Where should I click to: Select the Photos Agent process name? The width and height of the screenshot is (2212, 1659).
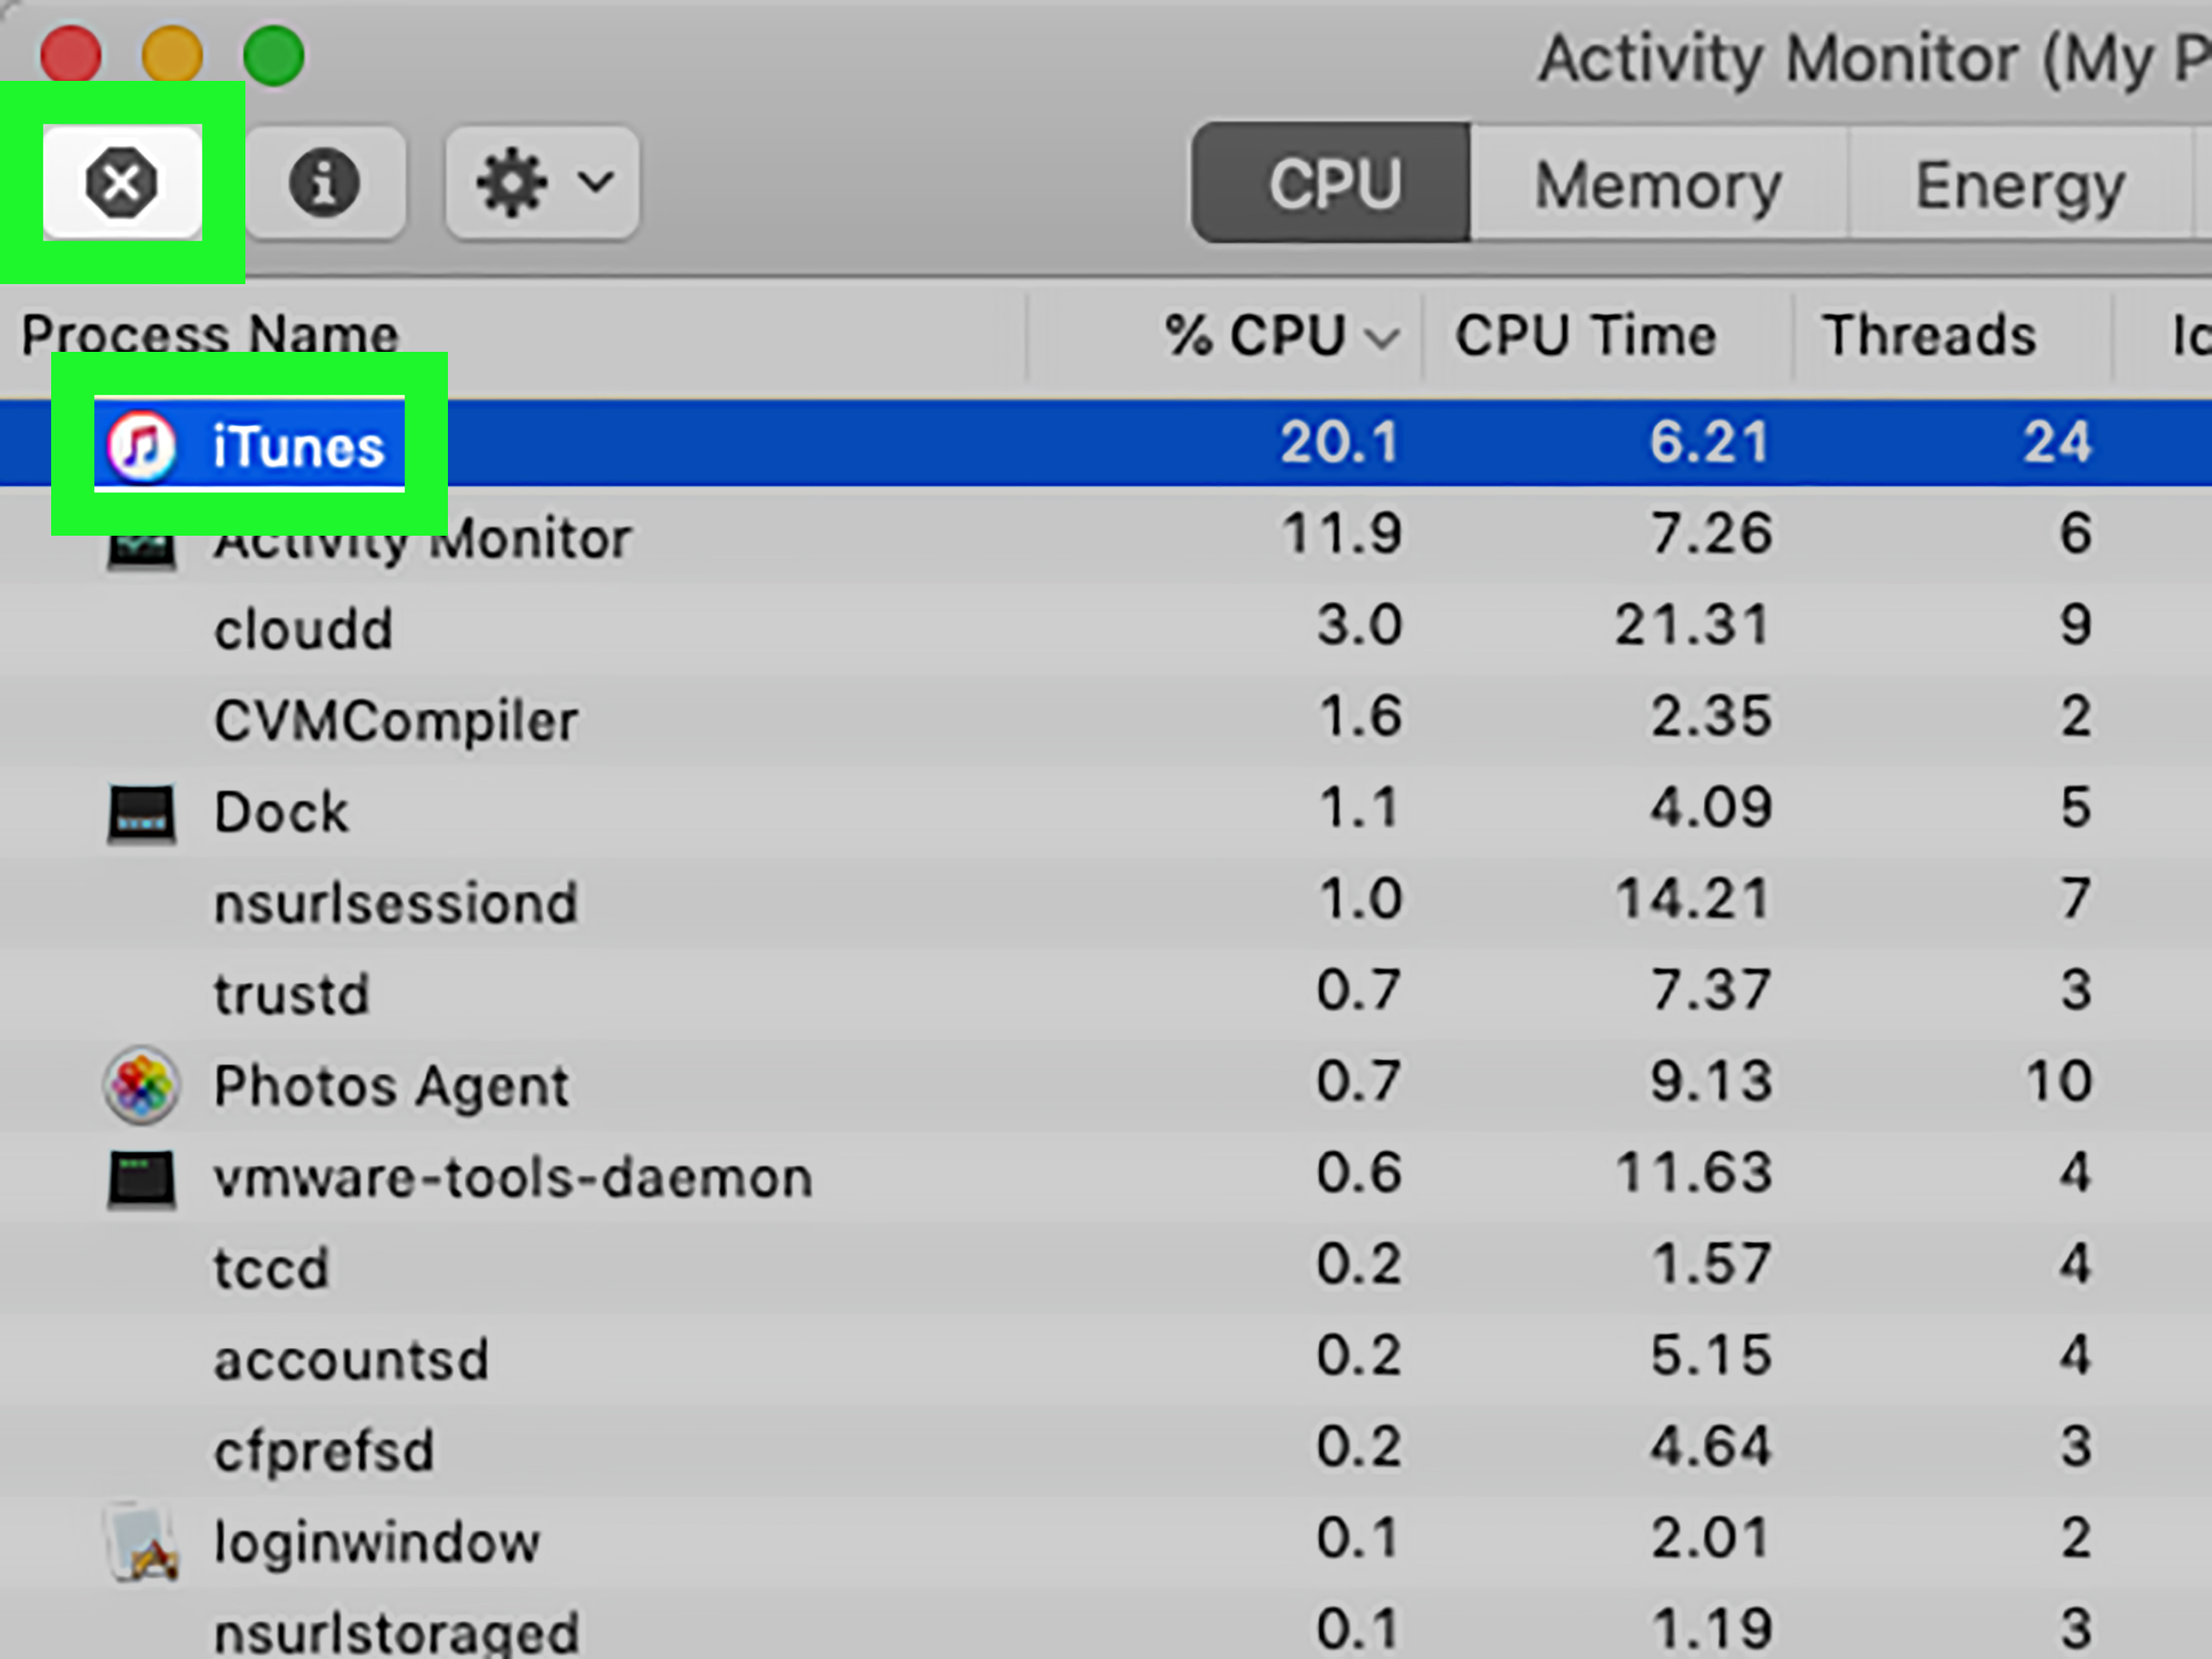(391, 1086)
